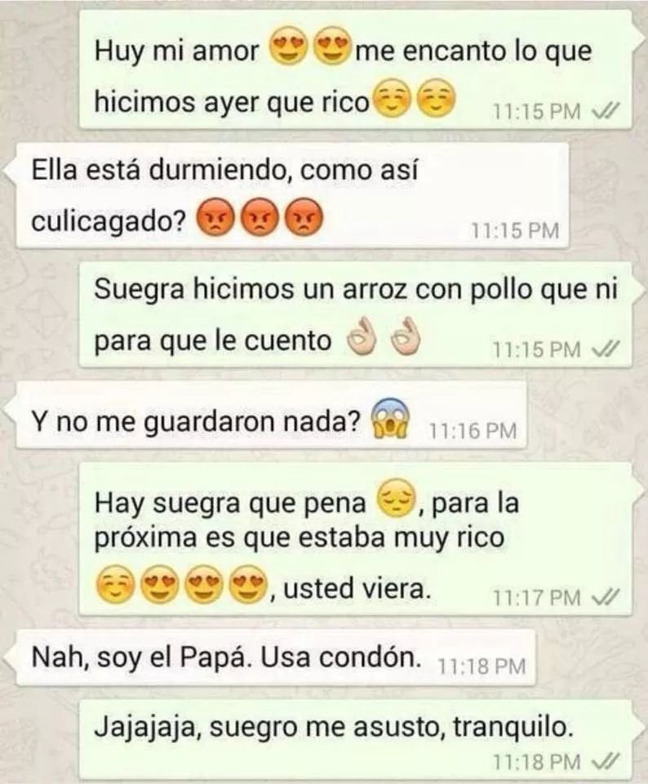Click the sad pensive emoji after 'que pena'

(395, 498)
